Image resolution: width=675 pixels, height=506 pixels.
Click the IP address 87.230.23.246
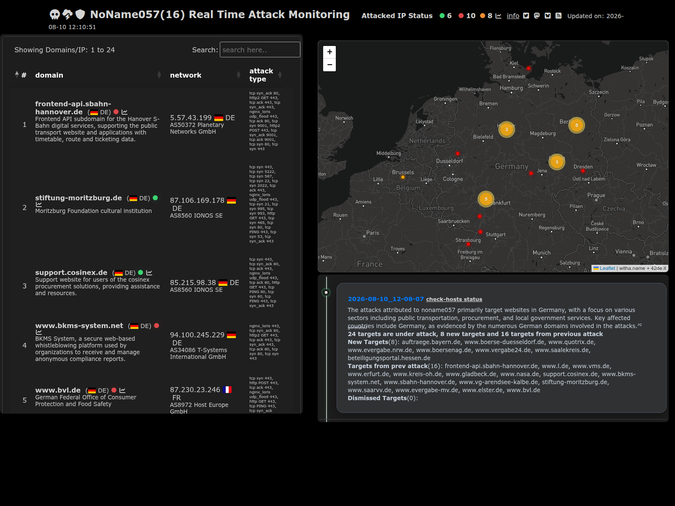click(x=195, y=390)
